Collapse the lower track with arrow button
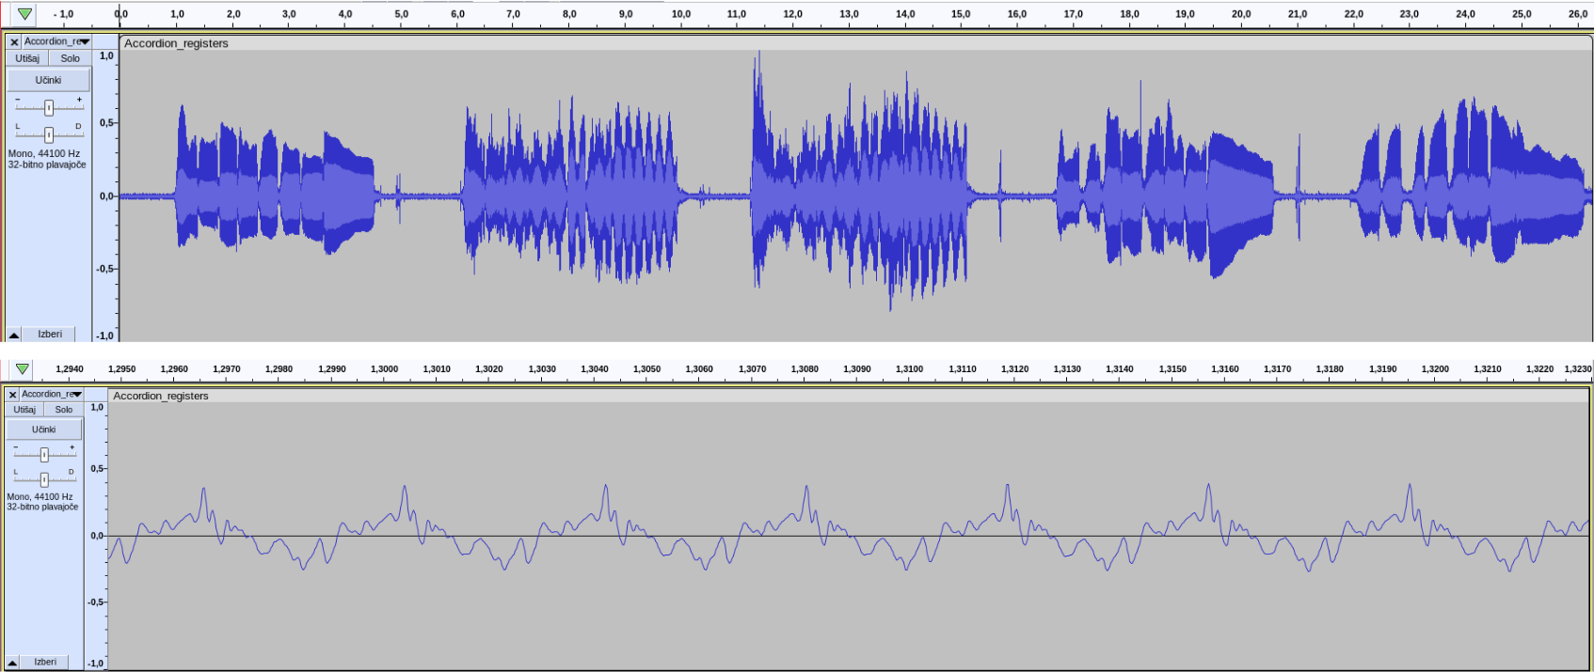Screen dimensions: 1594x672 12,663
